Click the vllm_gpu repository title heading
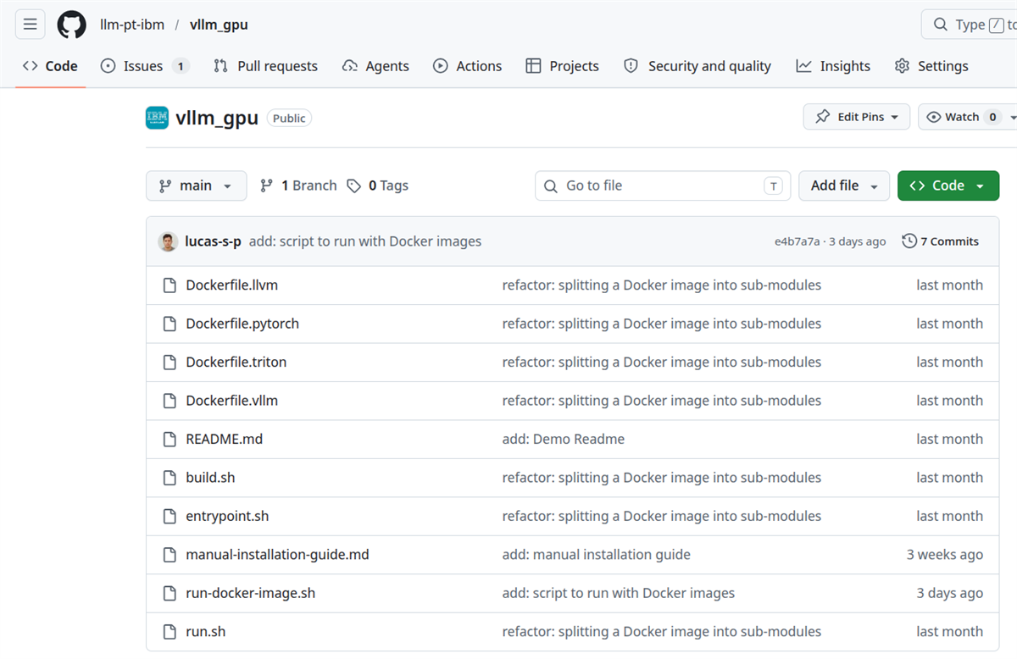This screenshot has width=1017, height=659. [x=217, y=118]
